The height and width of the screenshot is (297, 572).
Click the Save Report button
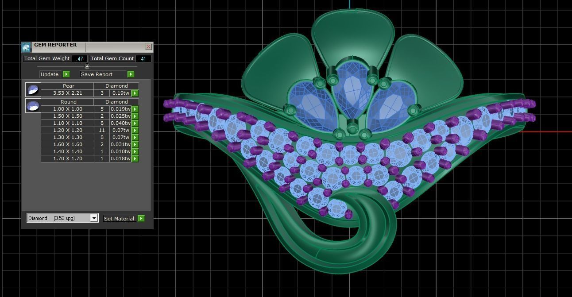coord(107,74)
